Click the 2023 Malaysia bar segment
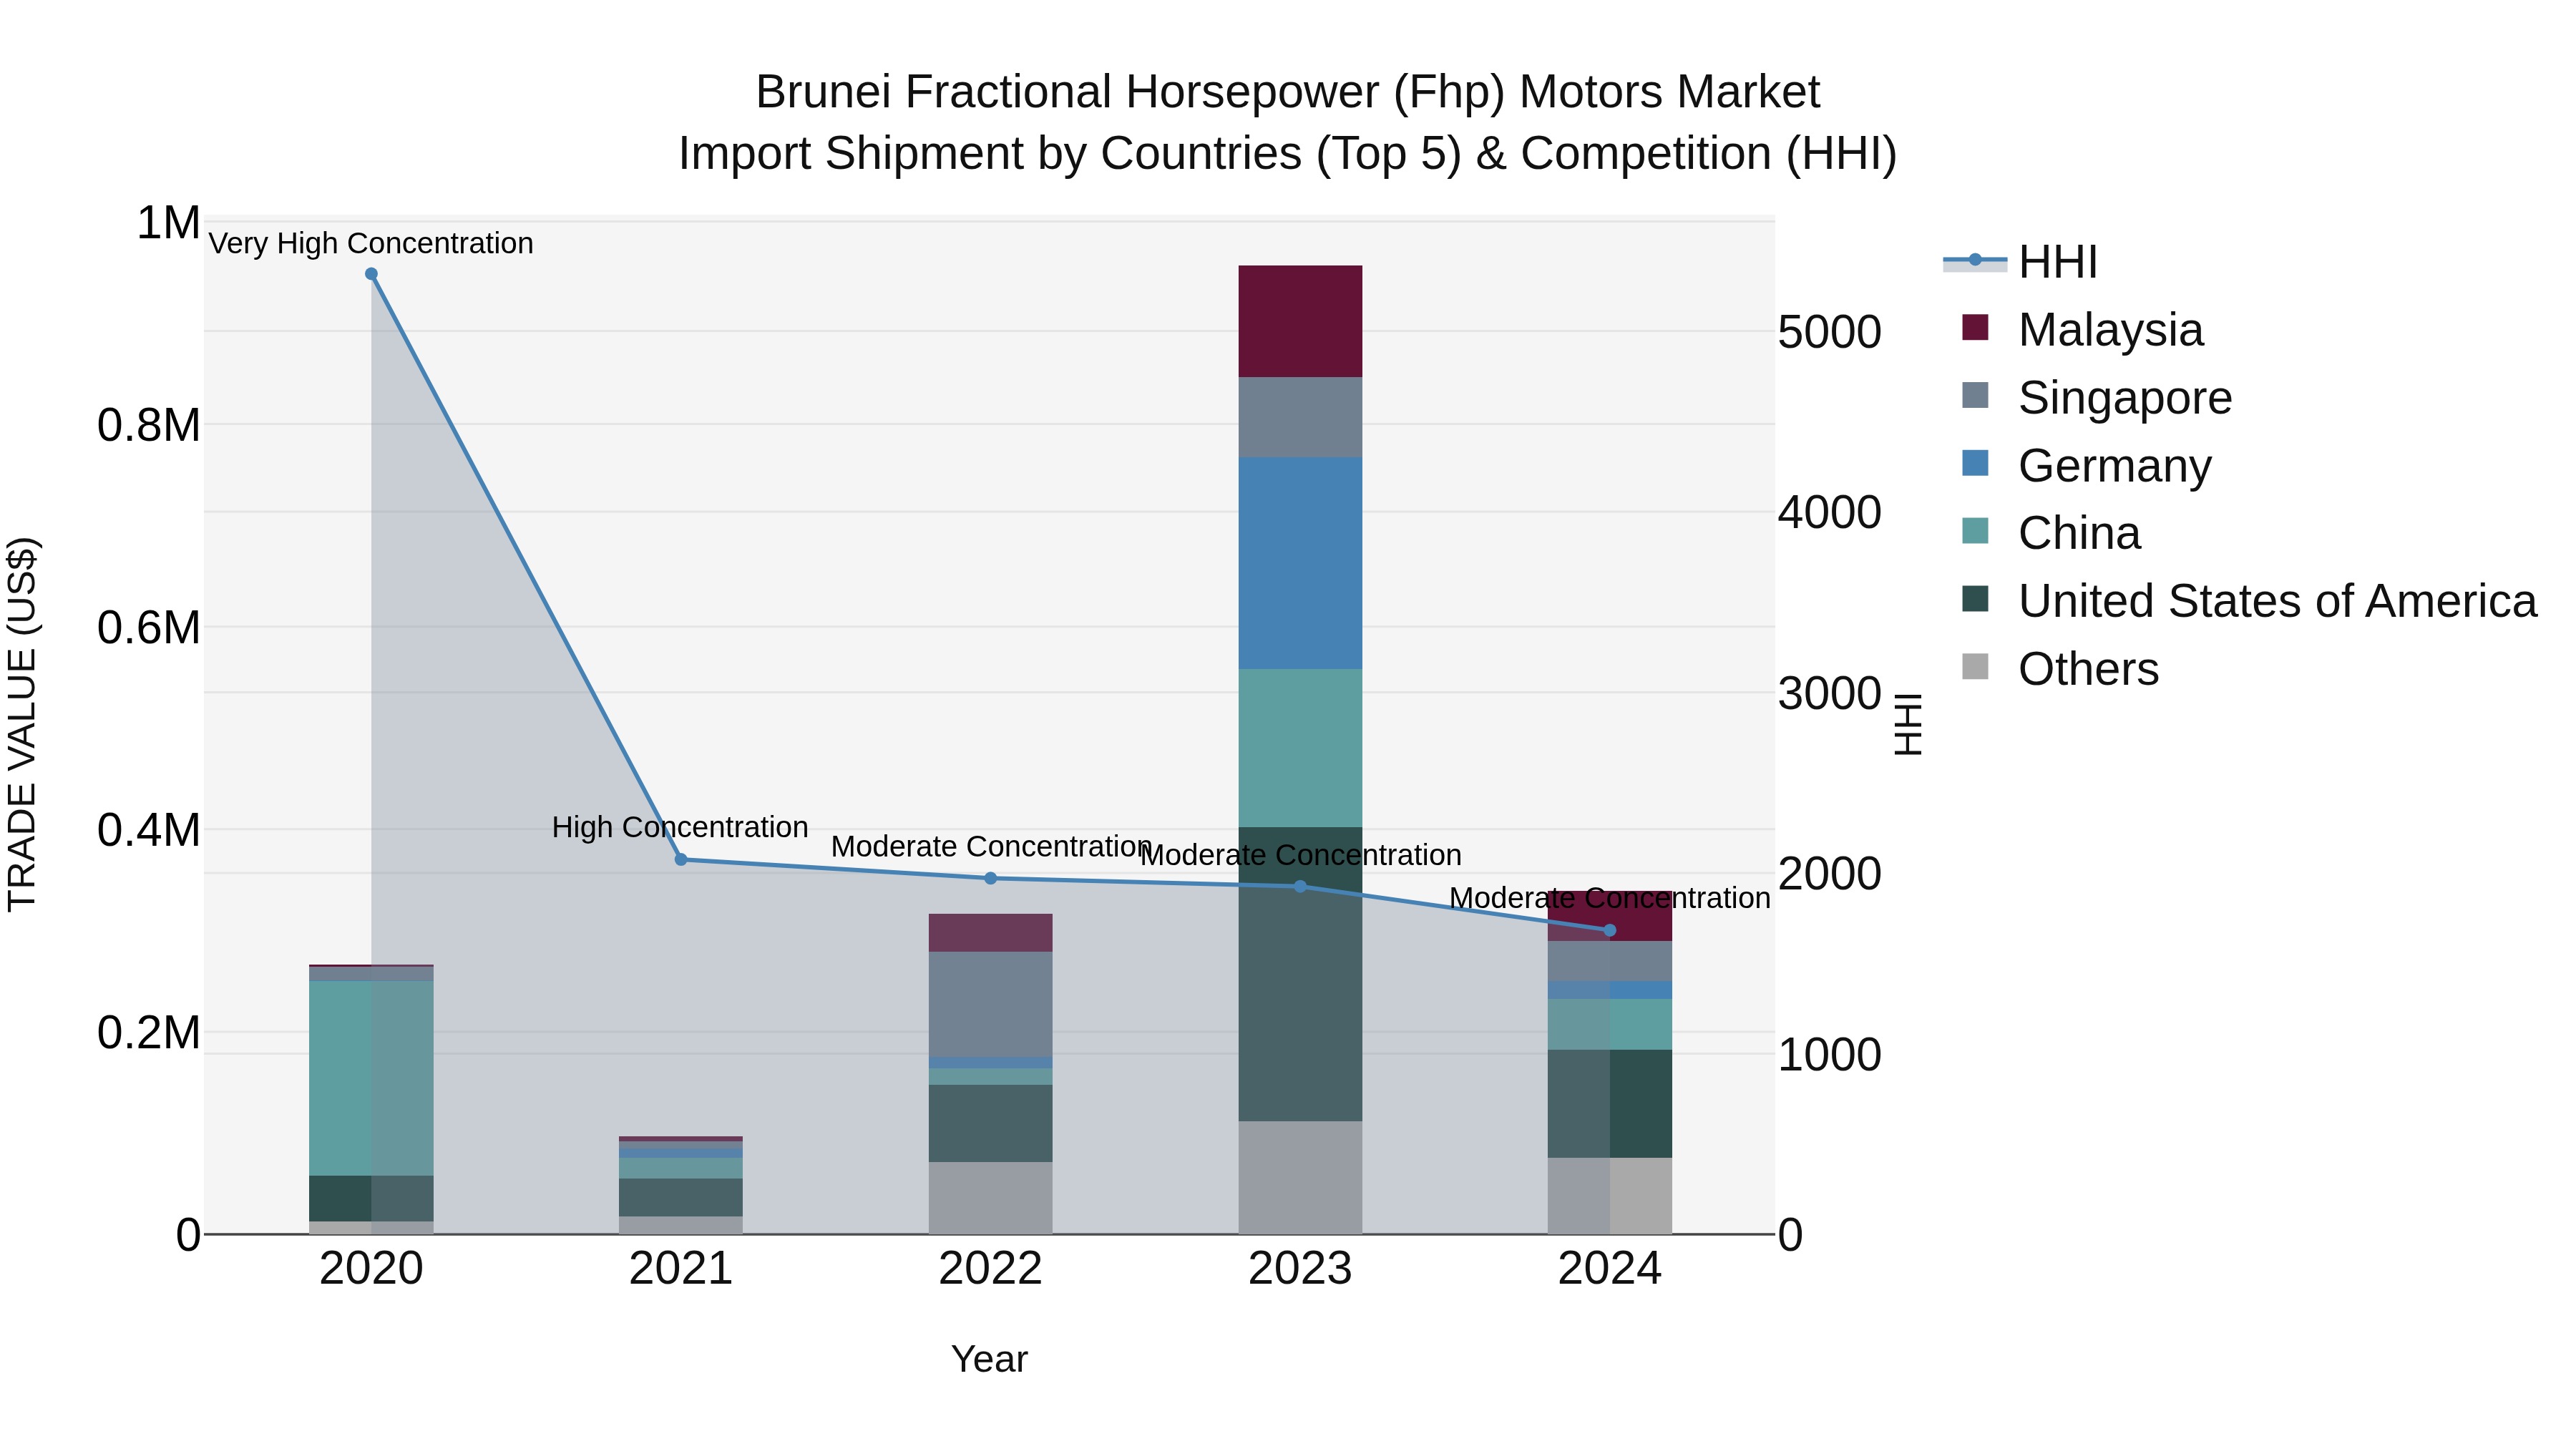The width and height of the screenshot is (2576, 1449). coord(1300,321)
